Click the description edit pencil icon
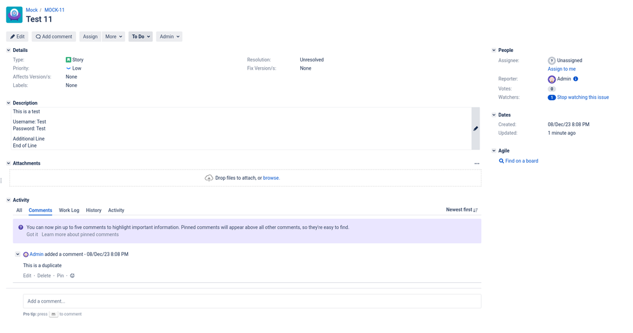Viewport: 633px width, 333px height. tap(476, 129)
